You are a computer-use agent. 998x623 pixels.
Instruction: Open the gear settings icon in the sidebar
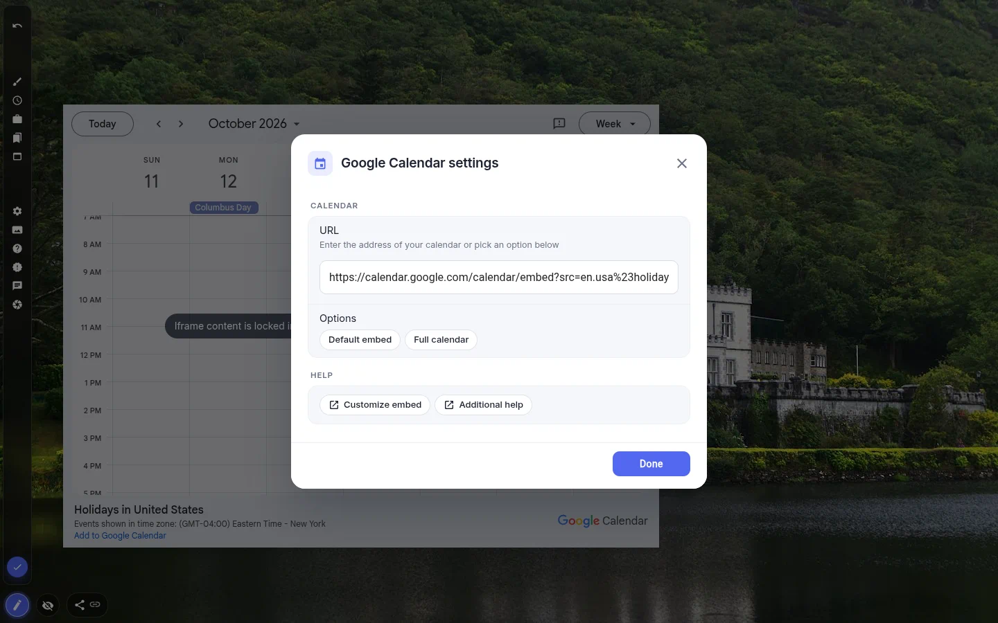[17, 211]
